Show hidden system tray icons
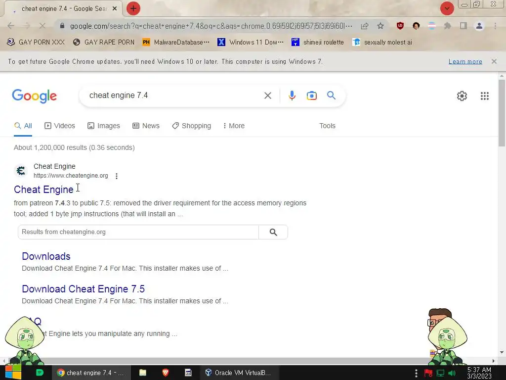Image resolution: width=506 pixels, height=380 pixels. [x=416, y=373]
